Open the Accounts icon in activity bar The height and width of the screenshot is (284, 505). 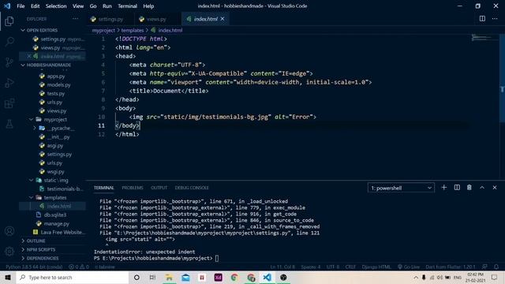pos(9,231)
